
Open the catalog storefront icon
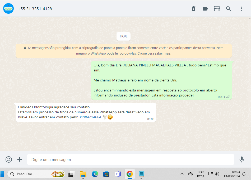[x=217, y=9]
